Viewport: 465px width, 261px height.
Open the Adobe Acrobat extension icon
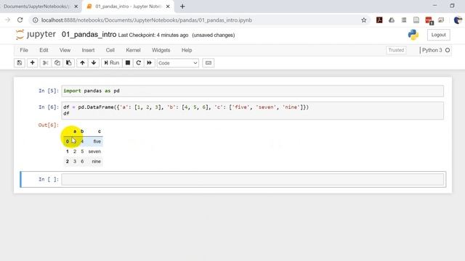coord(379,20)
